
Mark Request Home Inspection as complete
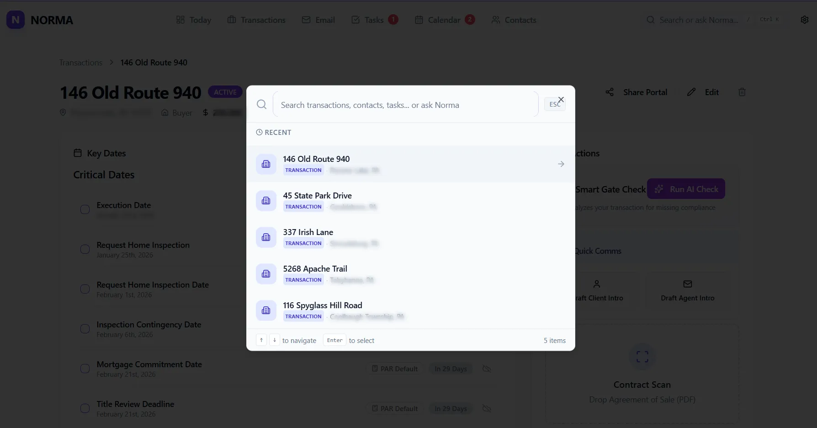pos(85,249)
